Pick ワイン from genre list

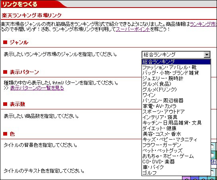[176, 95]
